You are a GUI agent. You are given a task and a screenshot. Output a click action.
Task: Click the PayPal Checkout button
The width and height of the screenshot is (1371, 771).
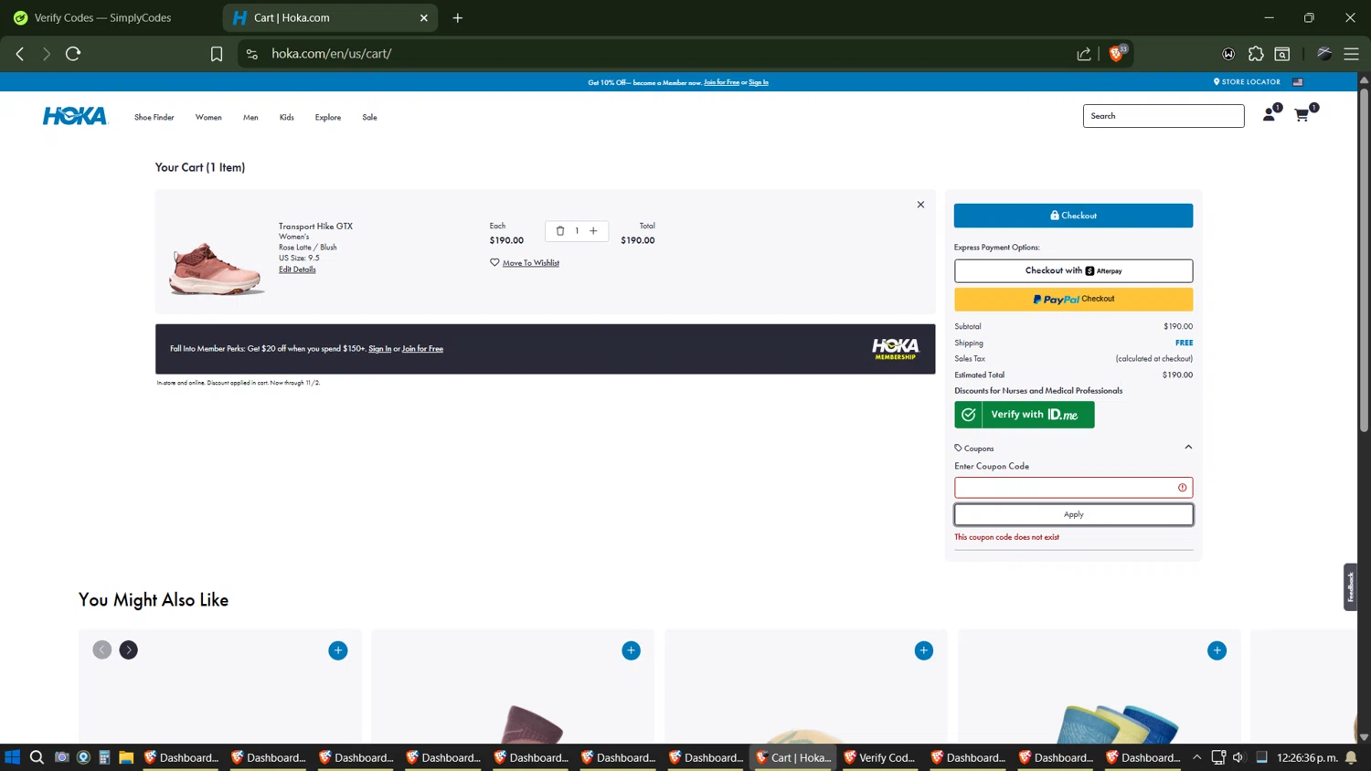coord(1073,299)
